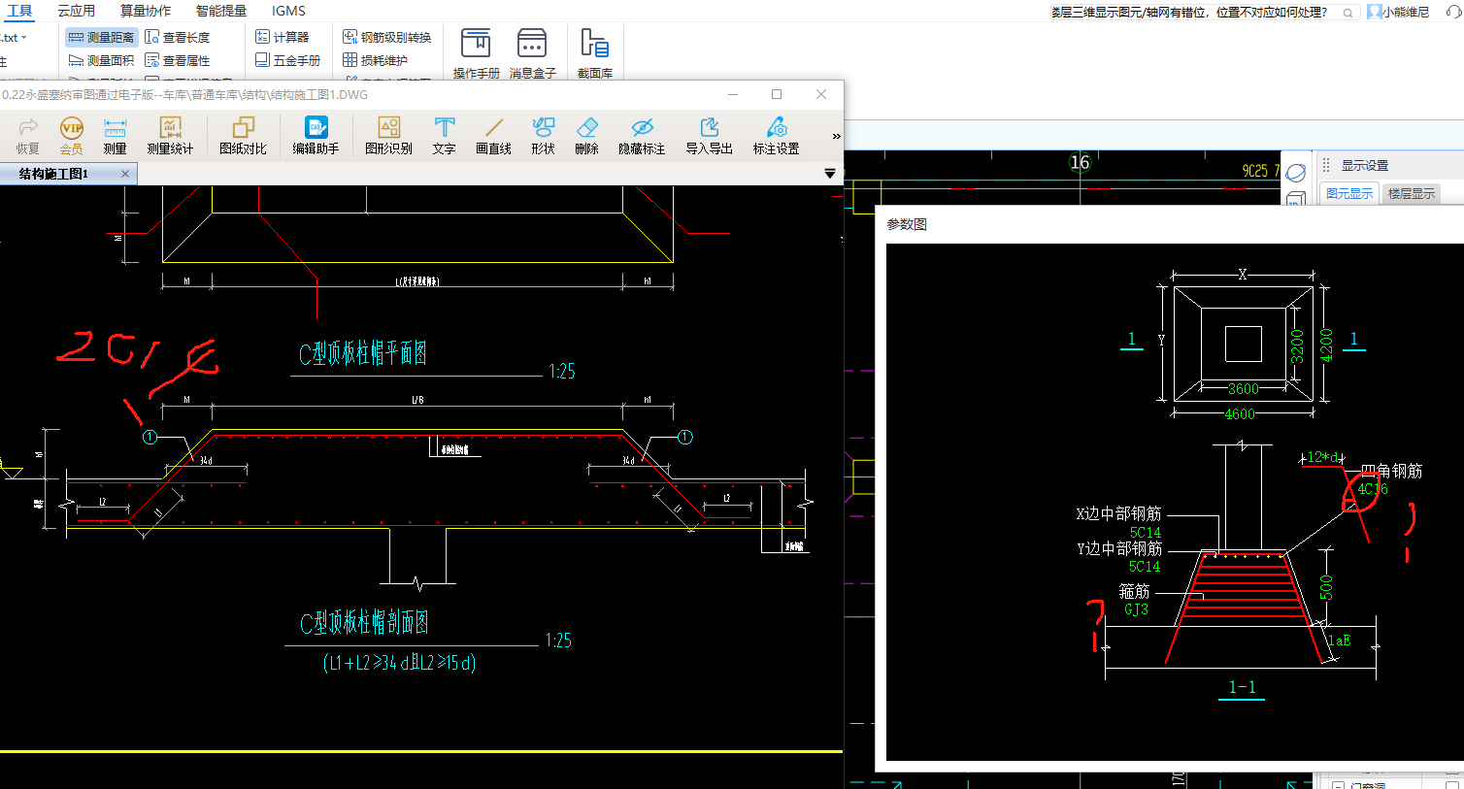Select the 删除 eraser tool

(586, 135)
